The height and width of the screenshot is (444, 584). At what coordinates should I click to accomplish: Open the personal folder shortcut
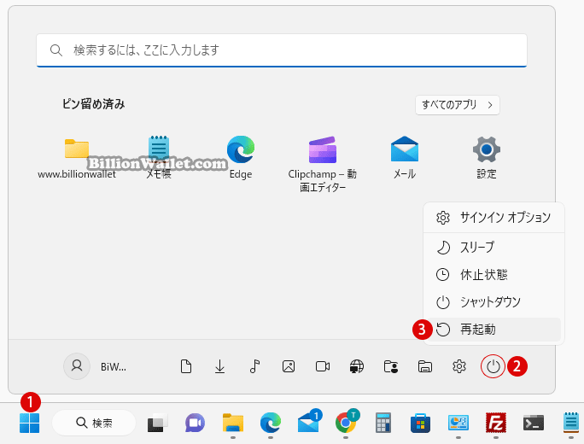391,366
